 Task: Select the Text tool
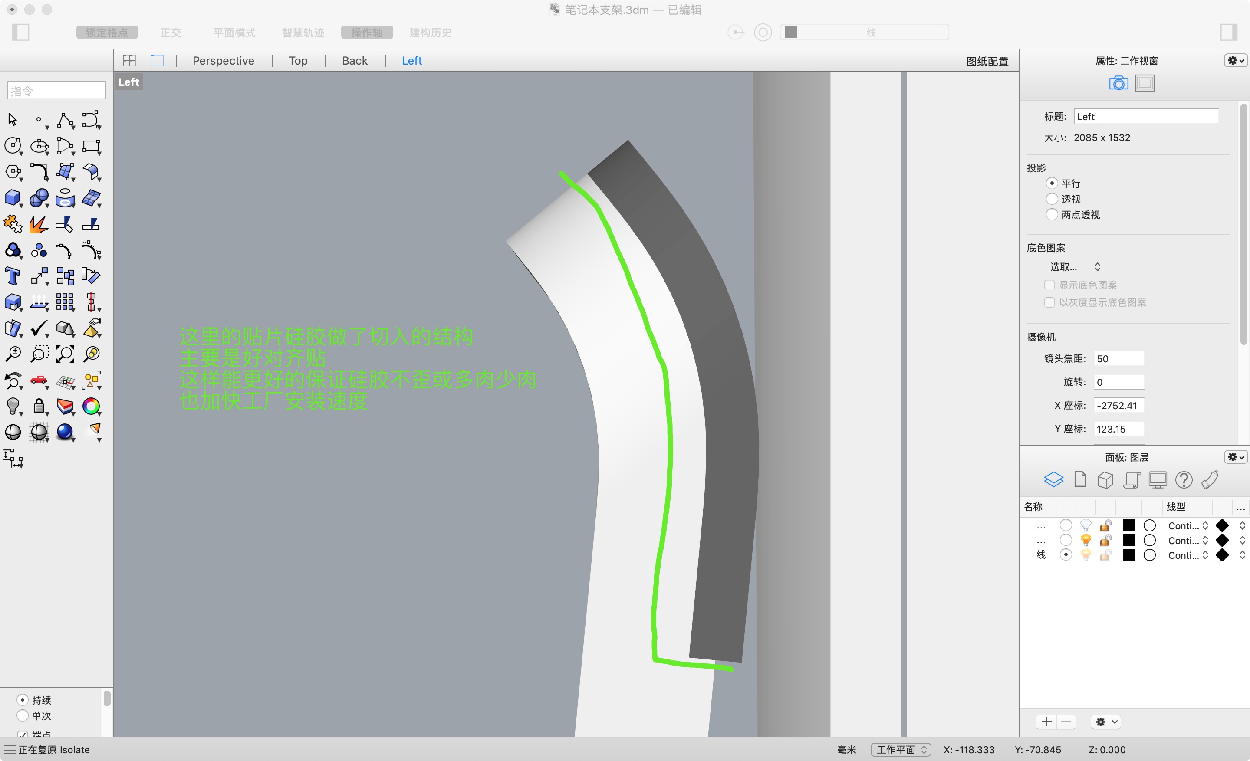pos(13,276)
